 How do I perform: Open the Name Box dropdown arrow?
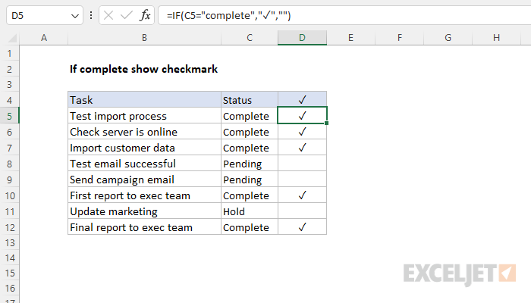74,15
